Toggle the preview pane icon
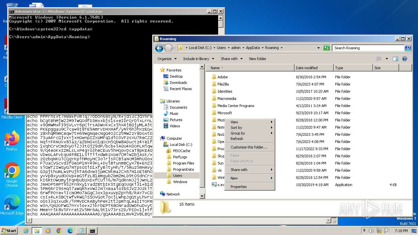418x235 pixels. pos(395,59)
